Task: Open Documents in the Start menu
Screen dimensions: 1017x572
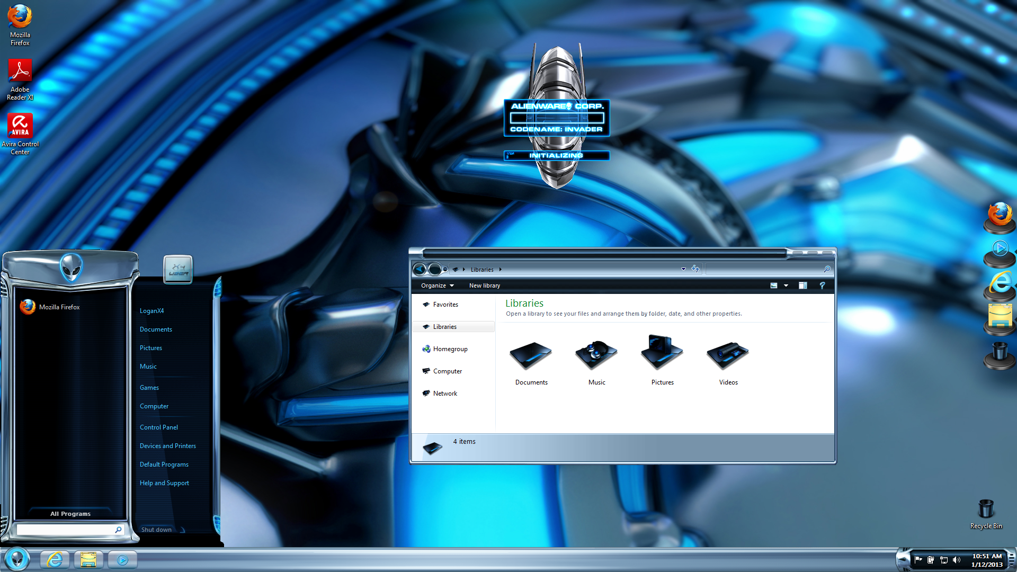Action: click(x=156, y=329)
